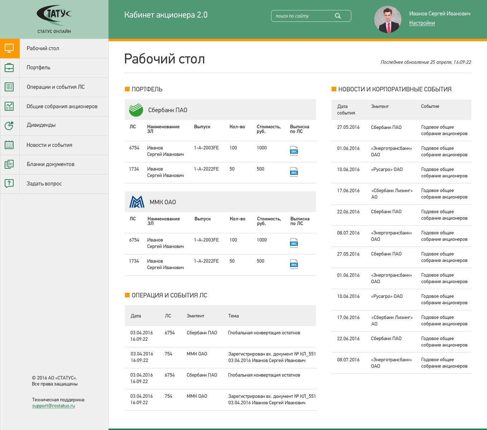This screenshot has height=430, width=487.
Task: Click the Общие собрания акционеров chart icon
Action: click(x=9, y=106)
